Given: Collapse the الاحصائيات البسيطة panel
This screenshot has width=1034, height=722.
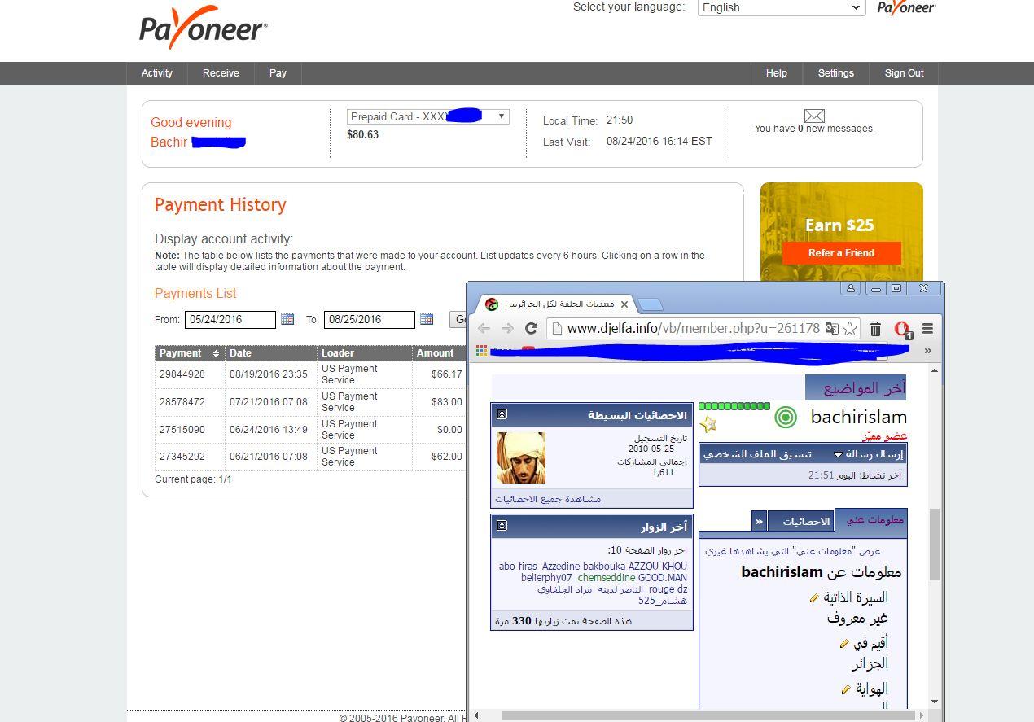Looking at the screenshot, I should click(502, 414).
